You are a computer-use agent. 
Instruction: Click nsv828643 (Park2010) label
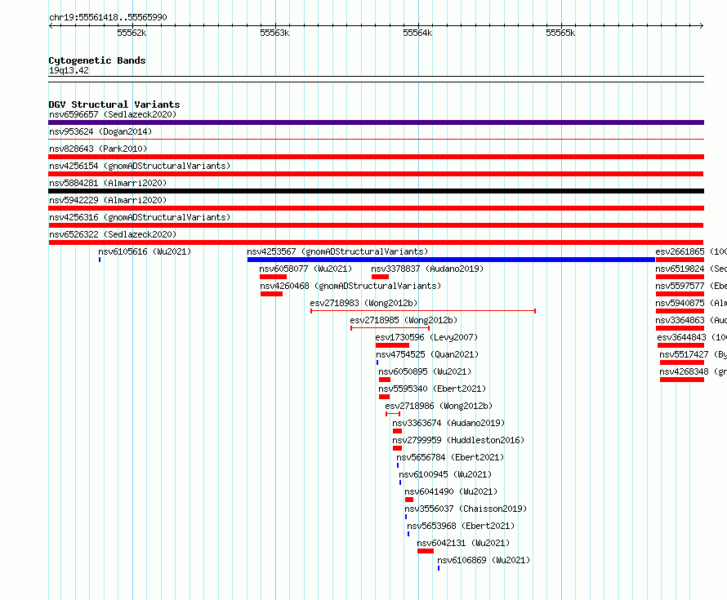click(x=98, y=149)
